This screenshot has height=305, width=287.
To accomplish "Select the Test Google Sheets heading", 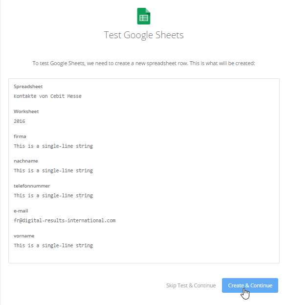I will point(144,35).
